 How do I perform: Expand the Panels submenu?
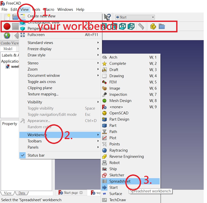[60, 147]
